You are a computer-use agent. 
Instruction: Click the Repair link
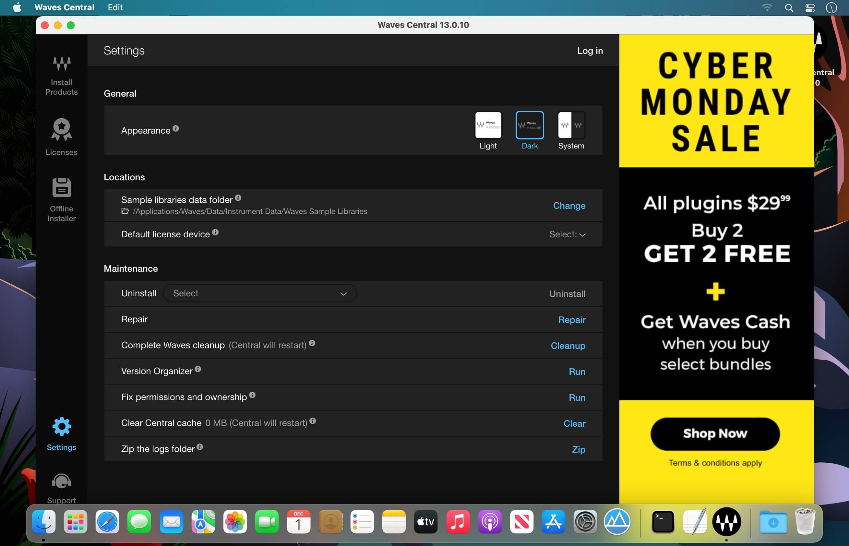tap(572, 320)
